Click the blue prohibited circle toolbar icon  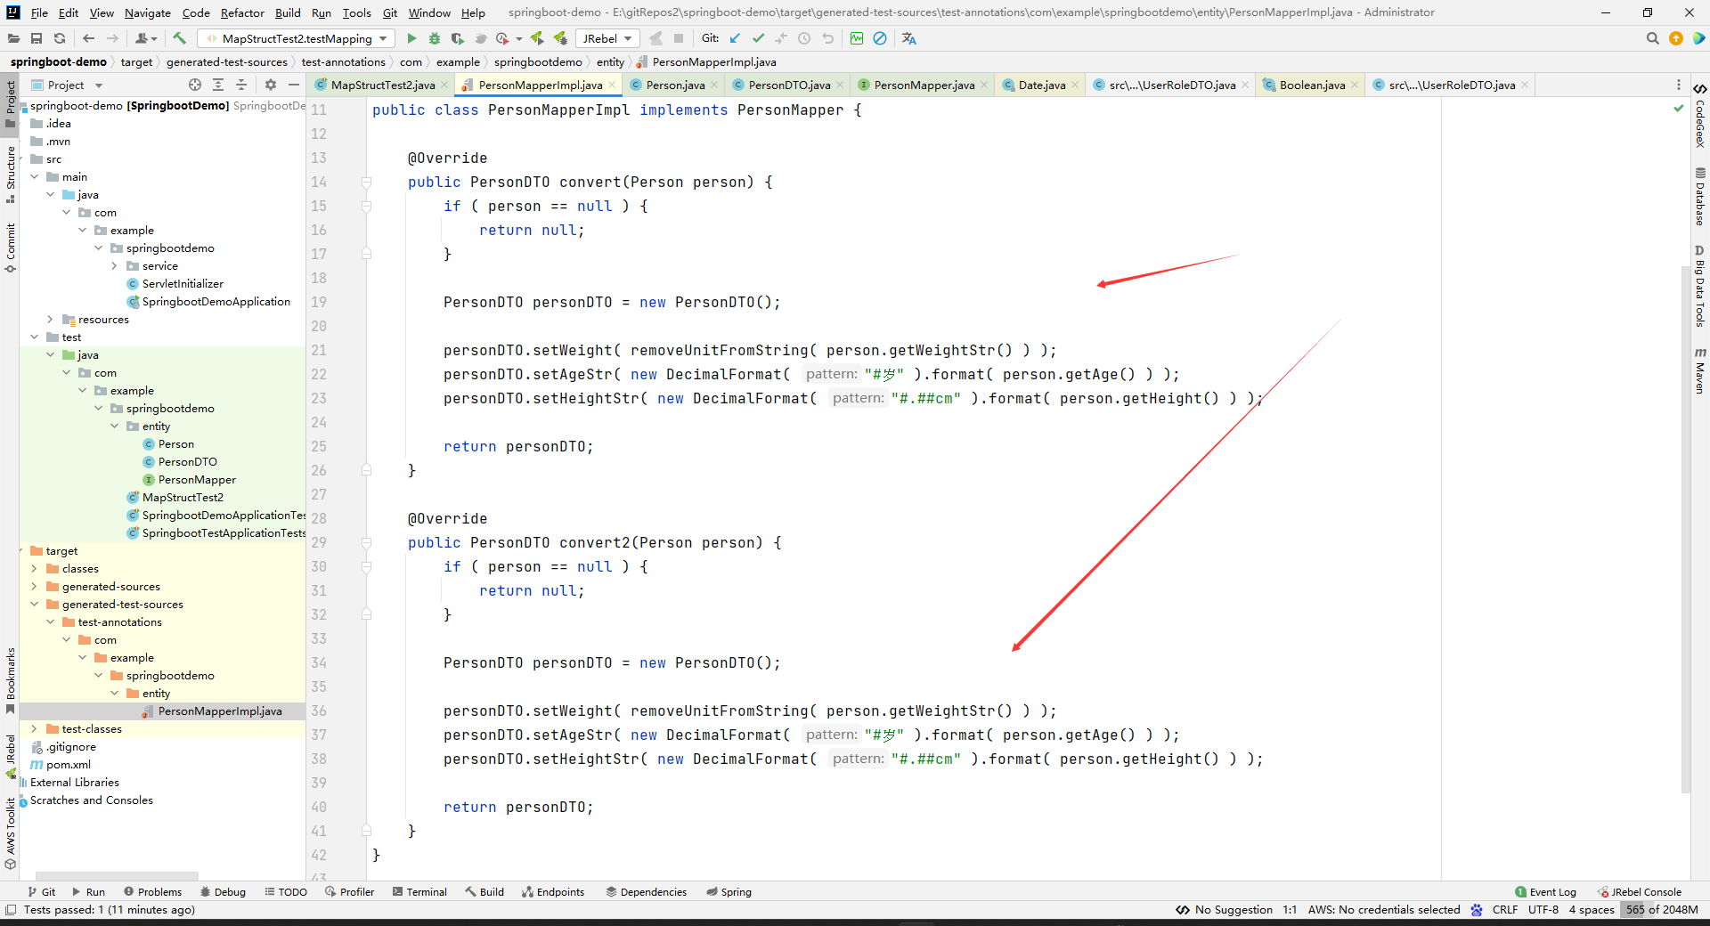(880, 38)
